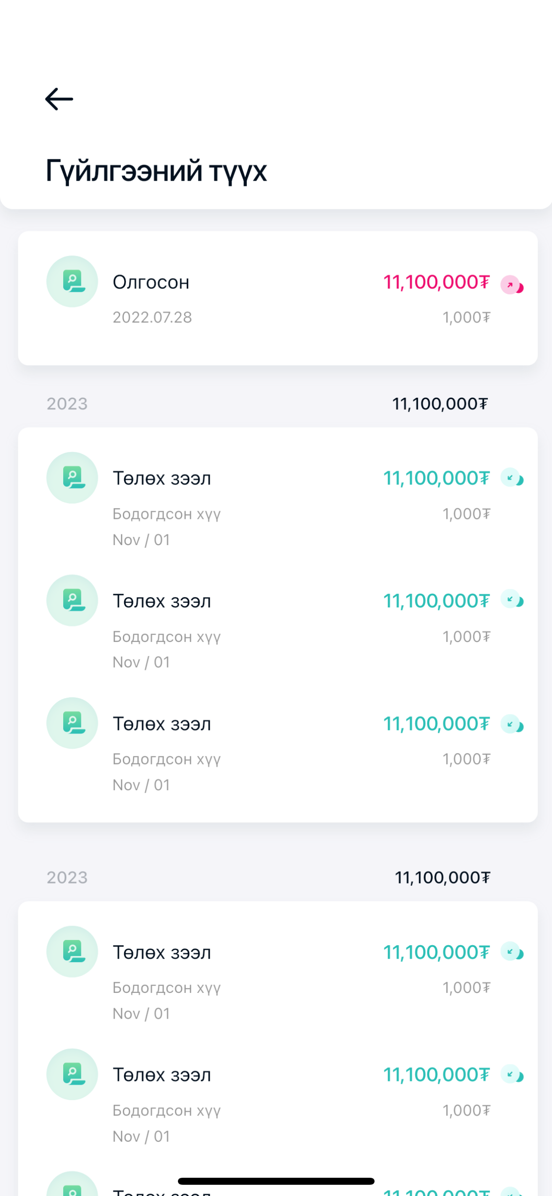This screenshot has height=1196, width=552.
Task: Tap second receipt icon in second 2023 card
Action: 72,1074
